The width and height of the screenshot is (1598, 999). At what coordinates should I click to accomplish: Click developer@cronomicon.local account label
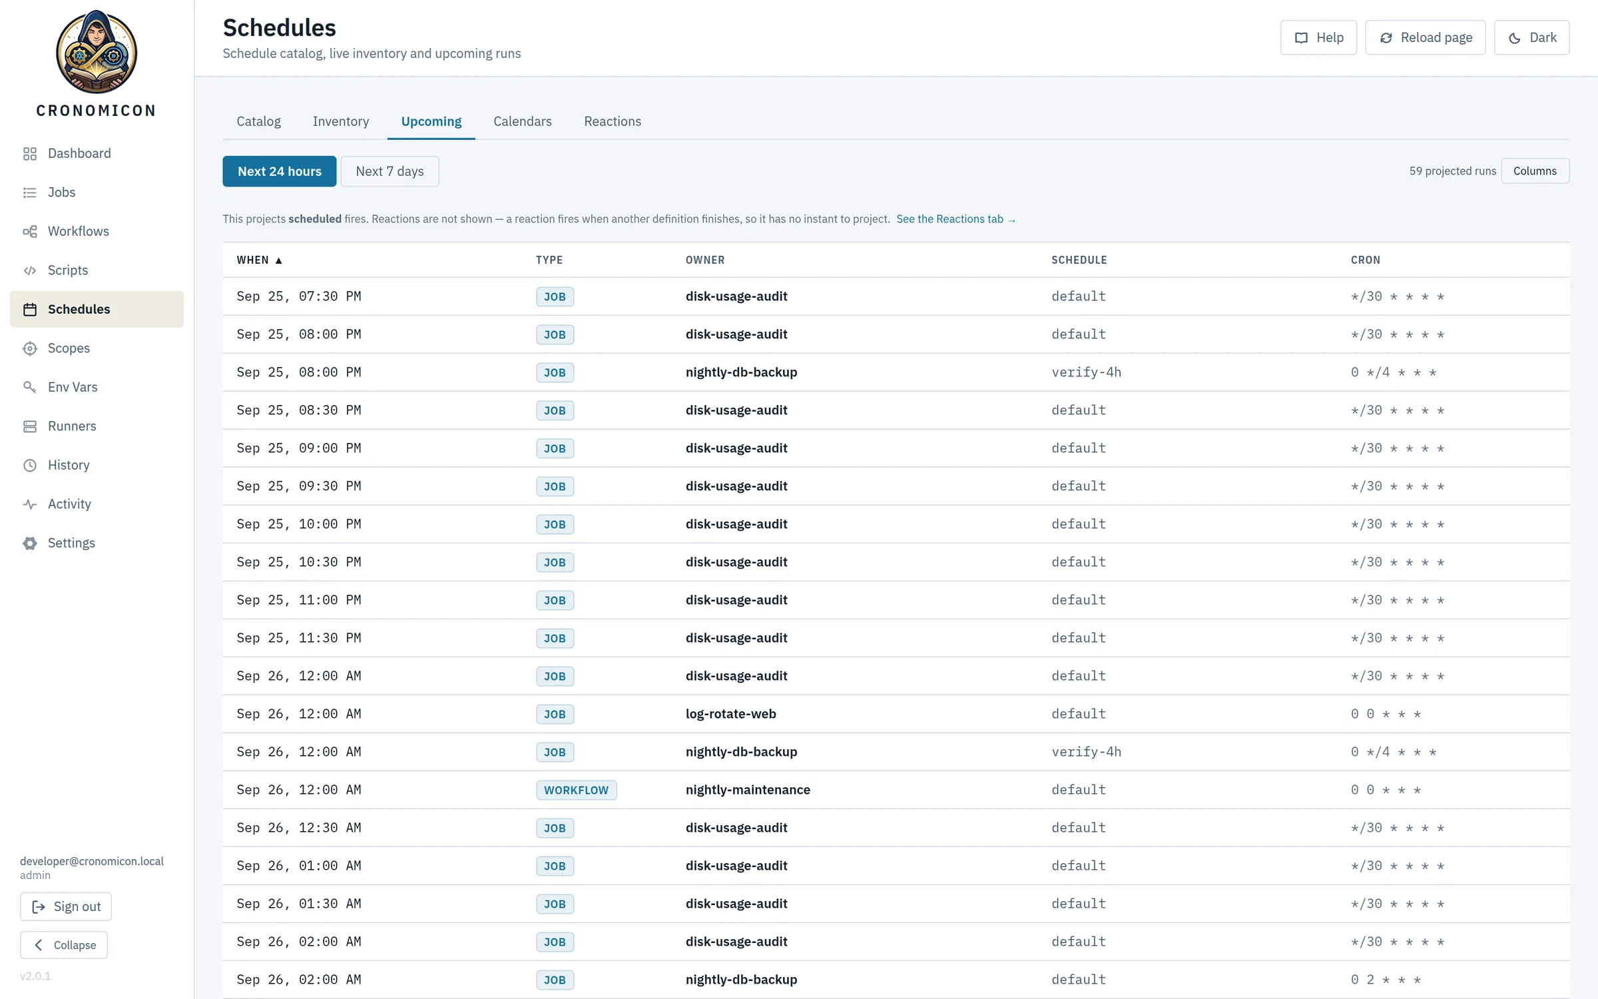(92, 861)
